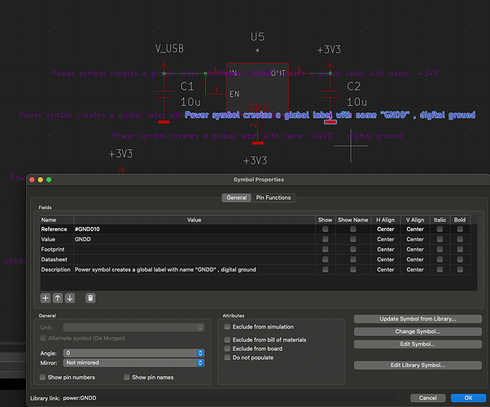This screenshot has height=407, width=490.
Task: Enable Exclude from bill of materials
Action: pyautogui.click(x=228, y=339)
